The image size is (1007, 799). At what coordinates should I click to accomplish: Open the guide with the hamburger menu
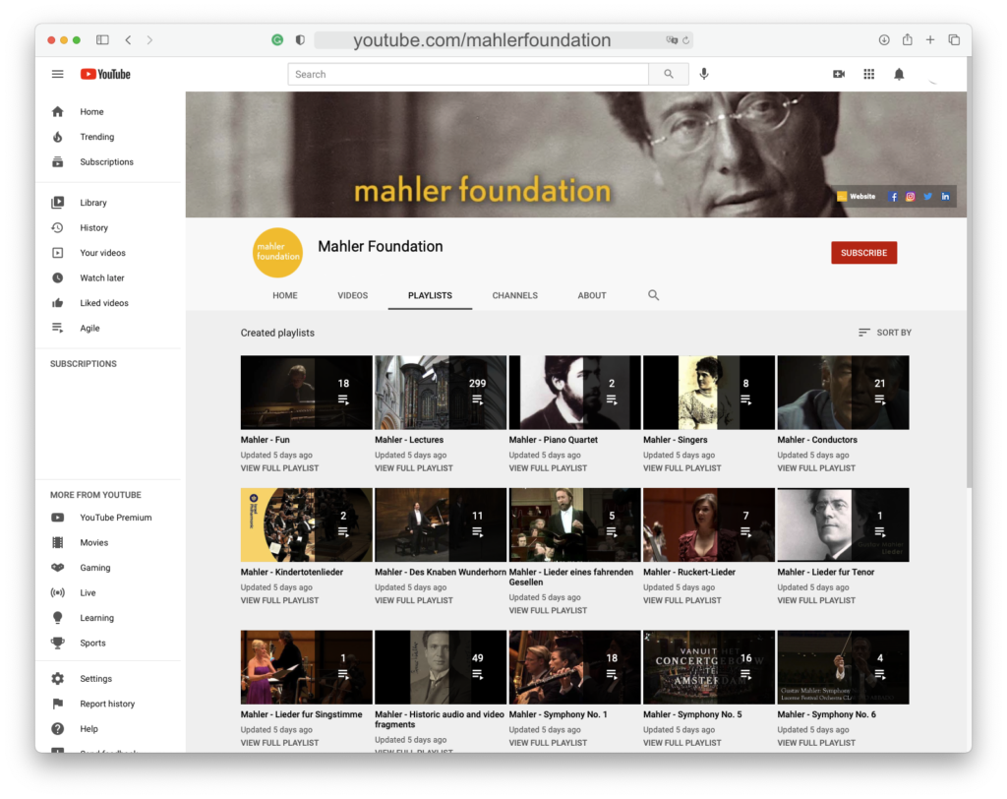[x=57, y=74]
